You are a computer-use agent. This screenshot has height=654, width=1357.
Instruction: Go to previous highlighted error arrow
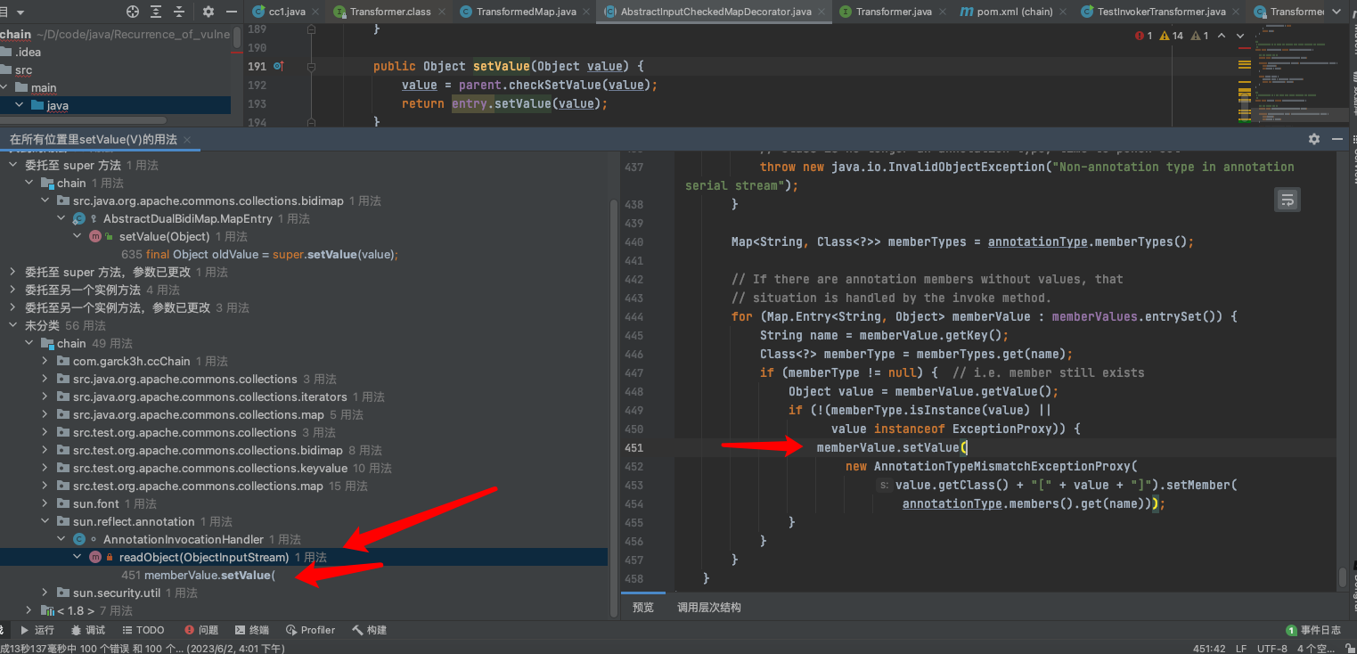[x=1222, y=36]
